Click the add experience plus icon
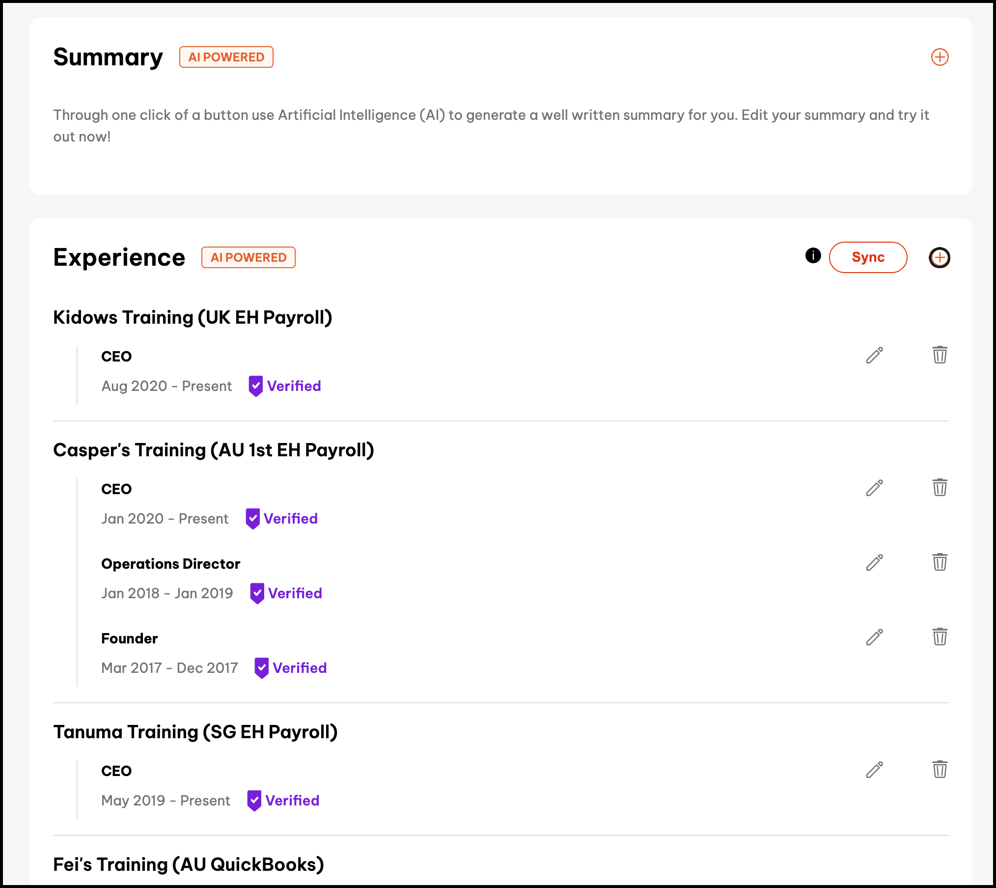 (940, 257)
